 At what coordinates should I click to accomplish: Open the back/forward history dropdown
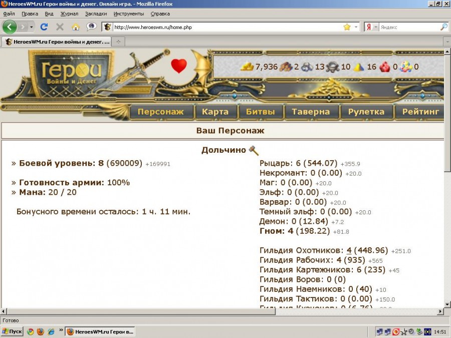tap(32, 28)
